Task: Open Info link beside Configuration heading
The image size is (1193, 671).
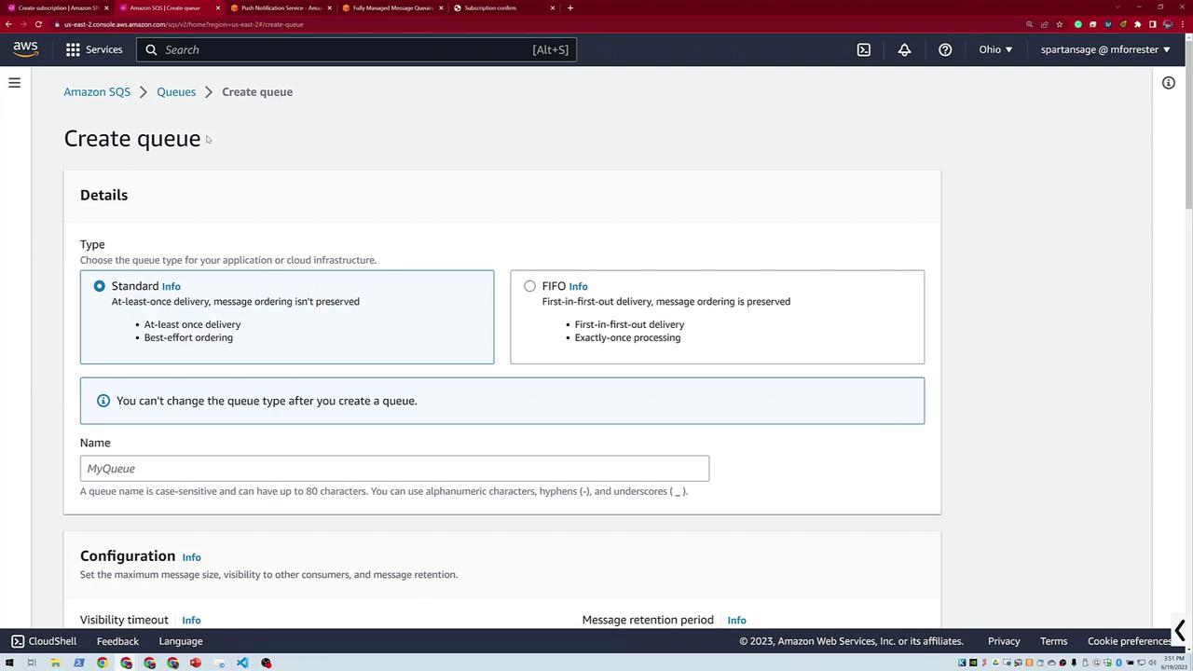Action: [191, 557]
